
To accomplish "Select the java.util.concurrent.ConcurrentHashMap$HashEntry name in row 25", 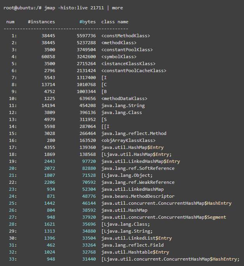I will (x=166, y=203).
